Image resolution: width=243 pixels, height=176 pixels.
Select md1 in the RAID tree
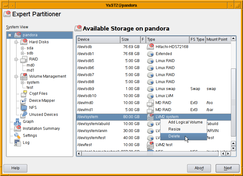30,70
